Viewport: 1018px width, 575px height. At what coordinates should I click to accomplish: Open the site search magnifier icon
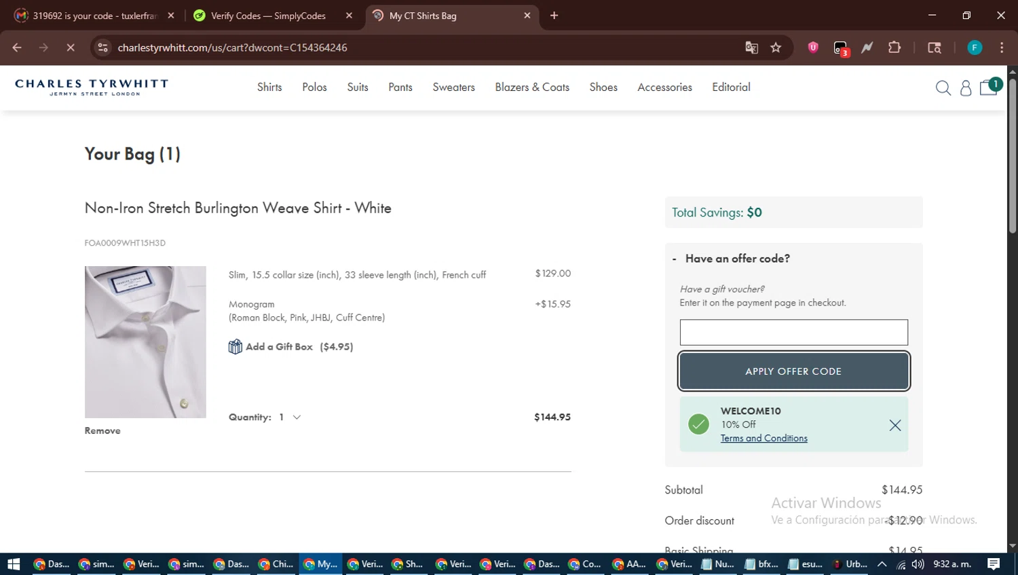pos(943,88)
